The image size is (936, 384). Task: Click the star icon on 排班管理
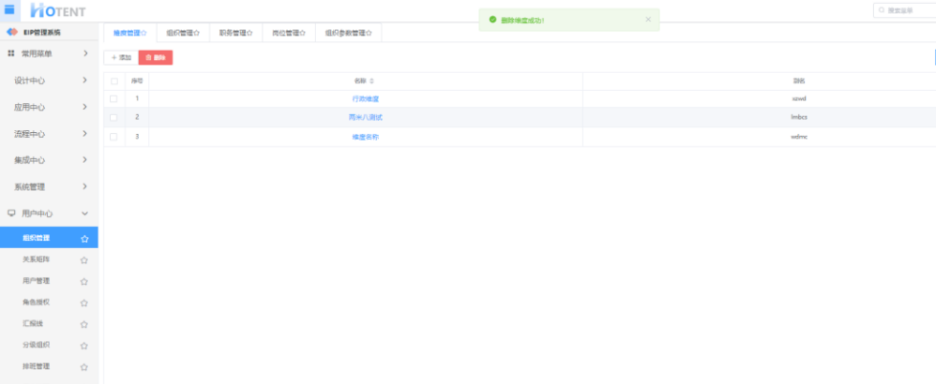coord(84,367)
